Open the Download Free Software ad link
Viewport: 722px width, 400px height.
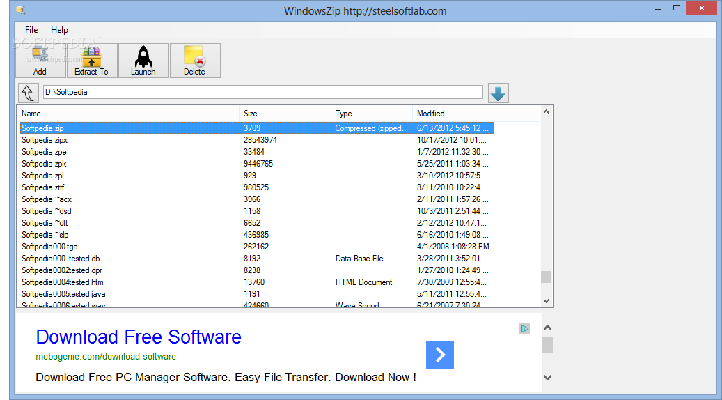point(139,337)
